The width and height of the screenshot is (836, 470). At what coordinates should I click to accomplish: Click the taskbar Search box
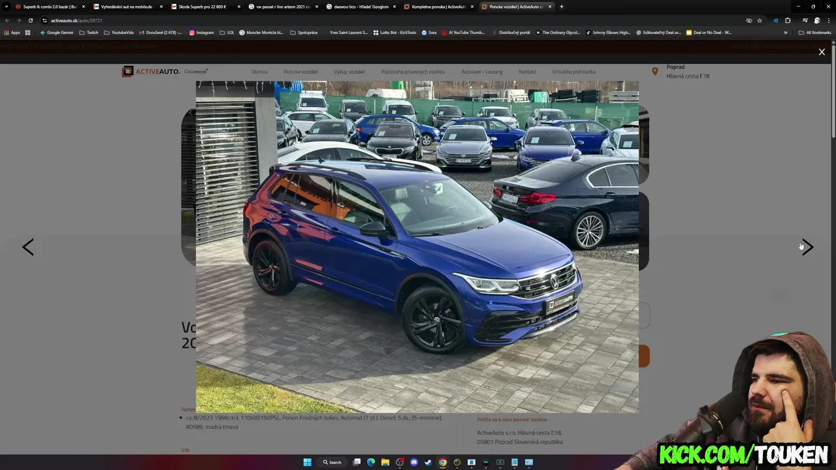[332, 462]
